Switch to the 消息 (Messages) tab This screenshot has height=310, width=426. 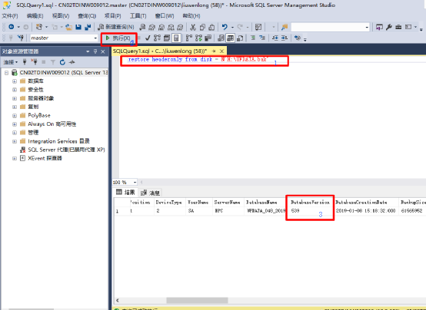[x=151, y=193]
